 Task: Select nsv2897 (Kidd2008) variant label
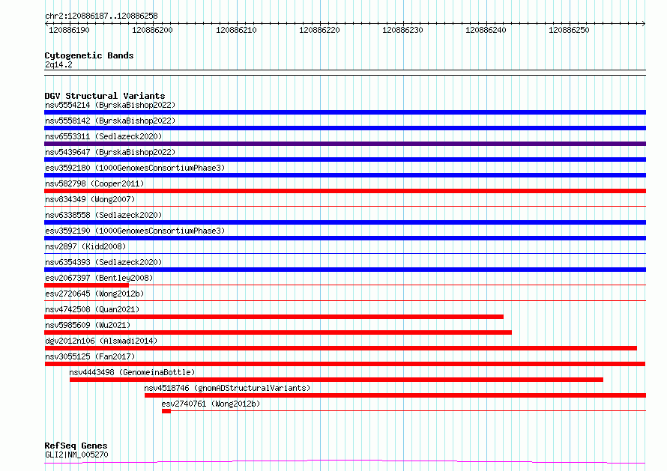[85, 246]
